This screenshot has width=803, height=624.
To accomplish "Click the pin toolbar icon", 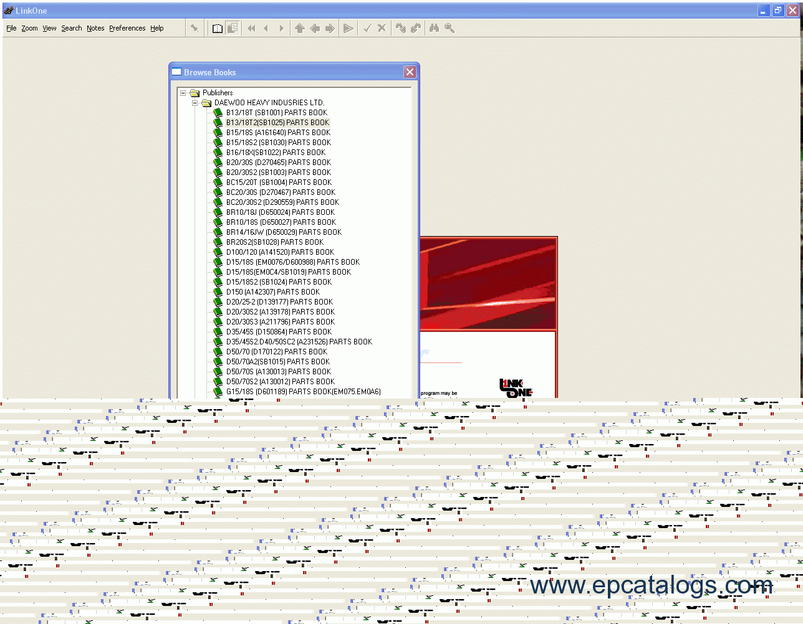I will [x=195, y=28].
